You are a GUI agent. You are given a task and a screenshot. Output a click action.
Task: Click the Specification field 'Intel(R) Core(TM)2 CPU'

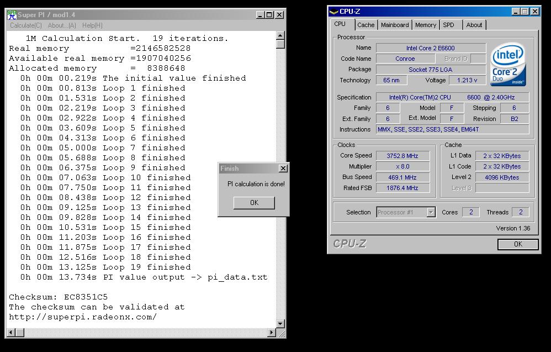coord(452,97)
